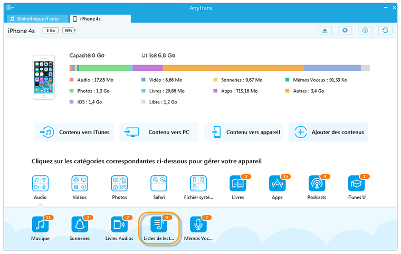The width and height of the screenshot is (401, 254).
Task: Click the 8 Go storage badge
Action: point(50,31)
